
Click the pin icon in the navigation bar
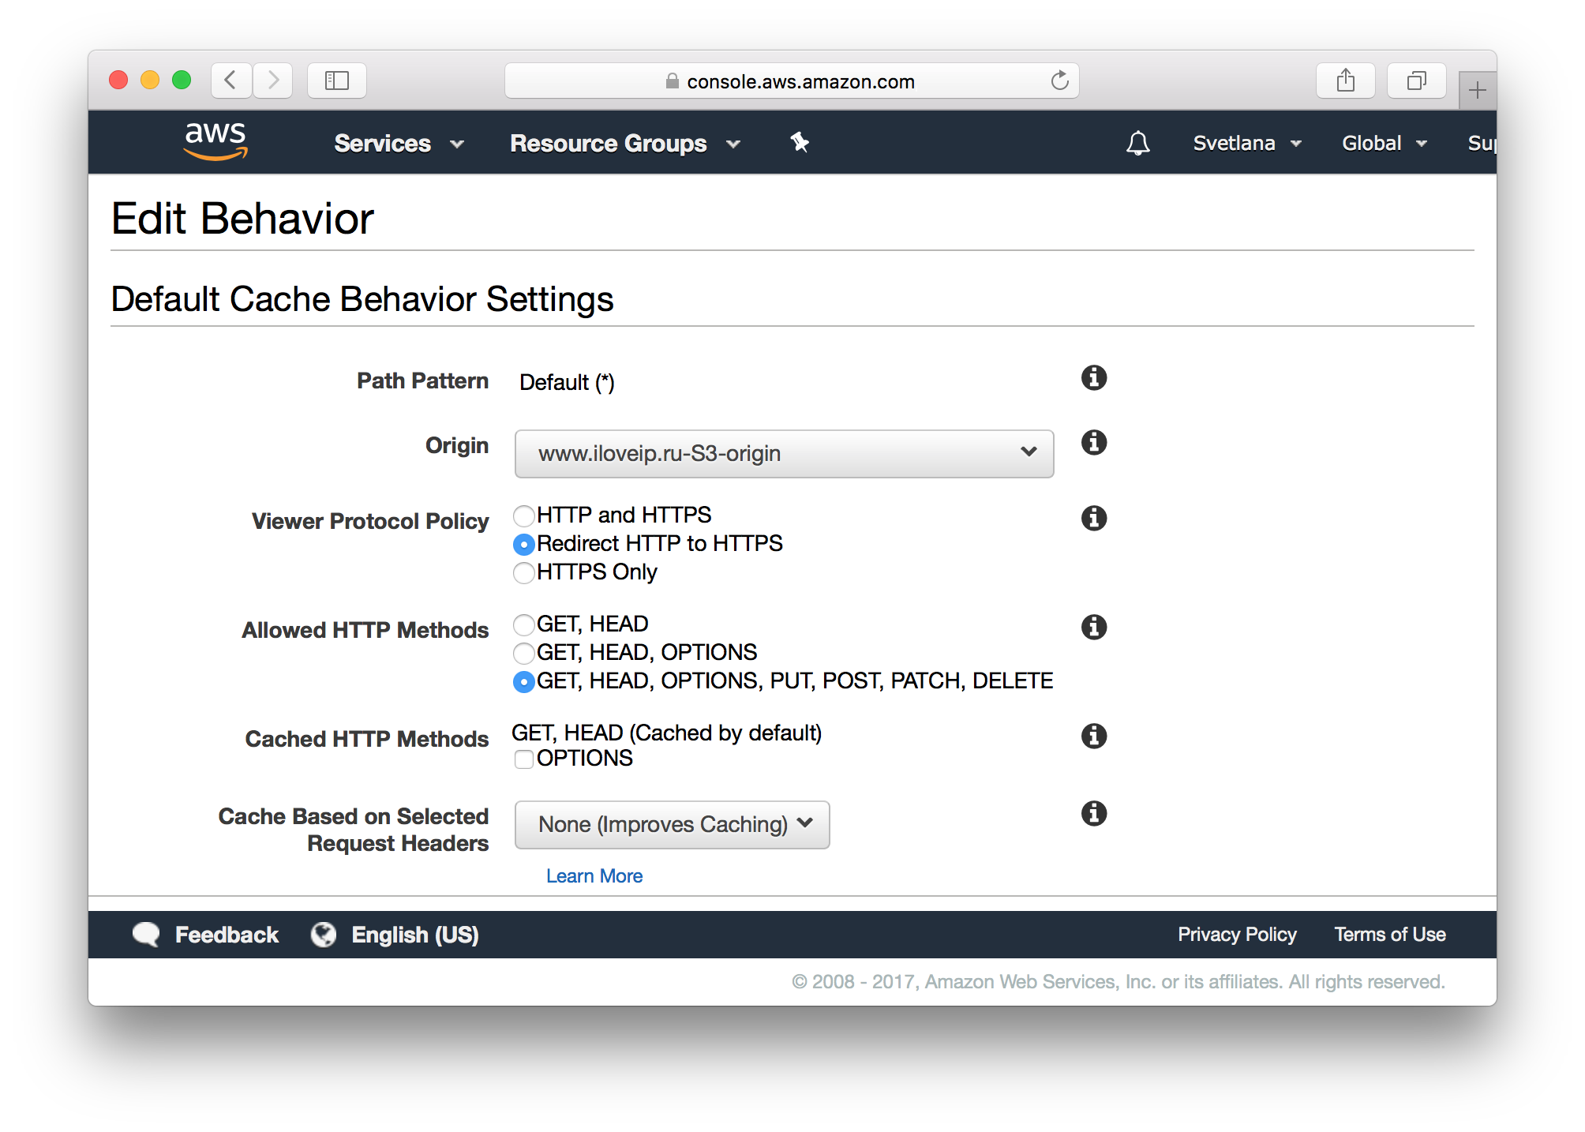(800, 143)
